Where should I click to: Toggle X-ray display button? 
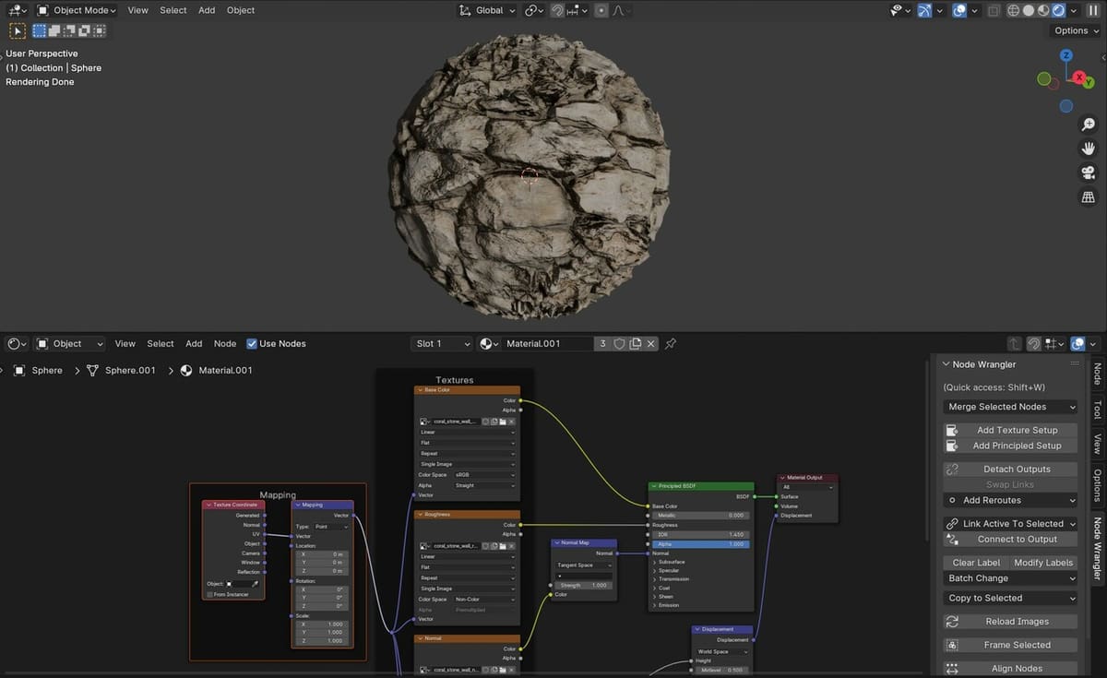[x=994, y=11]
